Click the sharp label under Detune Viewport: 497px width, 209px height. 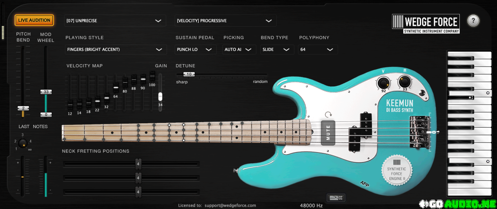click(182, 82)
